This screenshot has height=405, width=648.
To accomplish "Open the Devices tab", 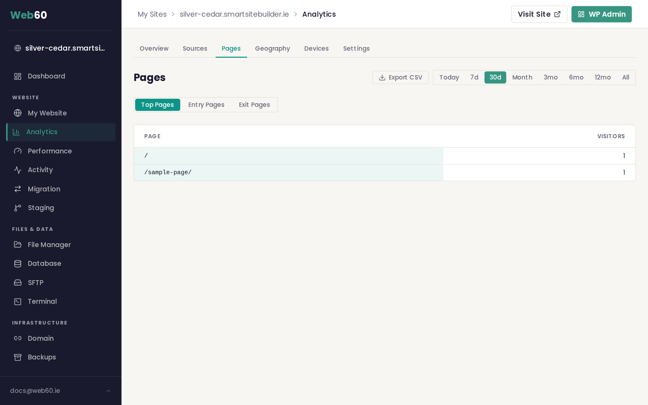I will click(x=316, y=49).
